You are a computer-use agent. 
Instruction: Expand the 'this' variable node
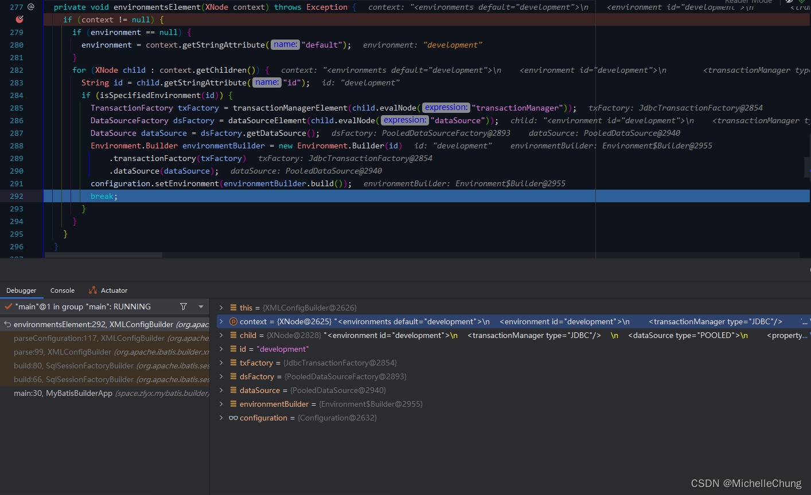[x=221, y=308]
